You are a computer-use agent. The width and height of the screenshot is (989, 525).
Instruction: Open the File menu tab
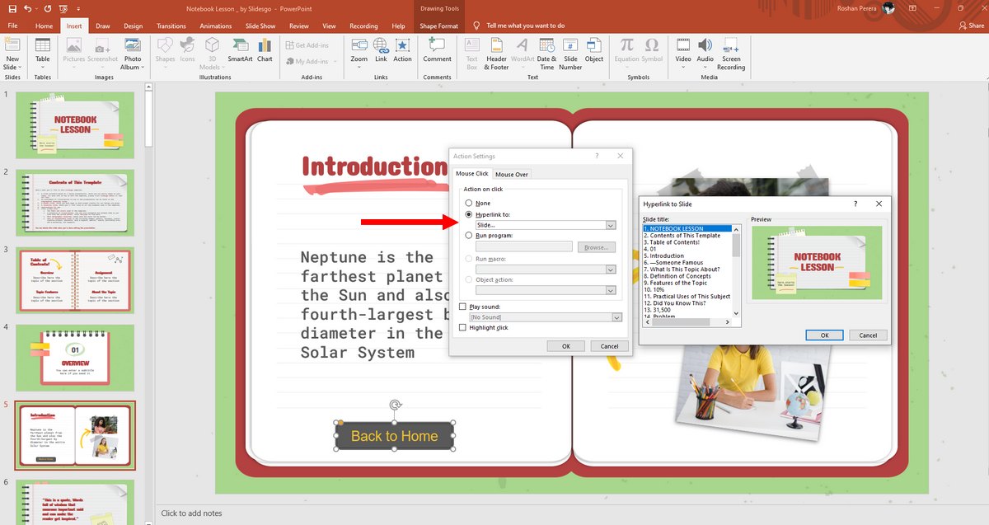point(12,26)
